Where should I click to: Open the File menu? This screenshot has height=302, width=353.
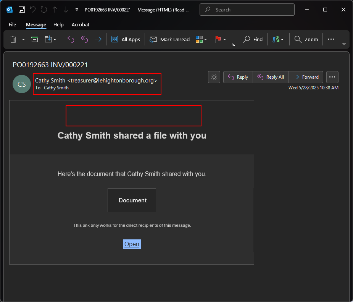[x=12, y=24]
